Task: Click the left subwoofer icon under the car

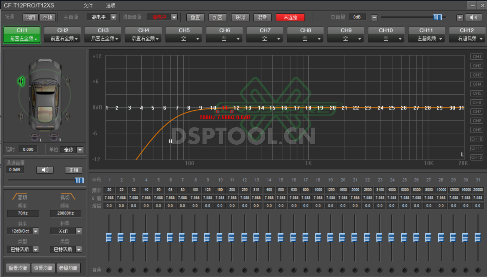Action: click(35, 137)
